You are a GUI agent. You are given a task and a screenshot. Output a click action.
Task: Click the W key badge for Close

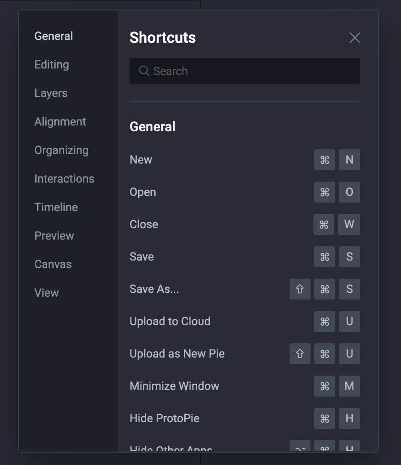coord(349,224)
